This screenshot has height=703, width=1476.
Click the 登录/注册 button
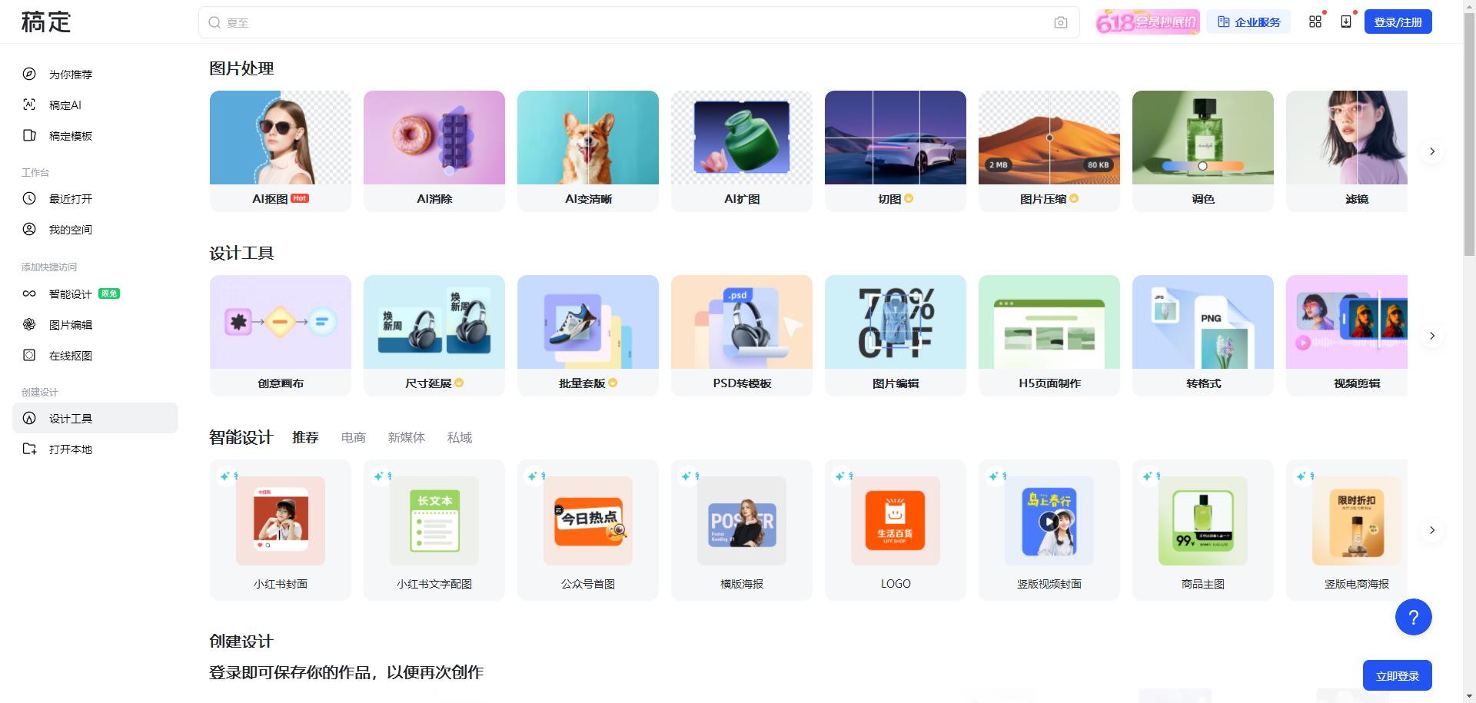pyautogui.click(x=1398, y=22)
